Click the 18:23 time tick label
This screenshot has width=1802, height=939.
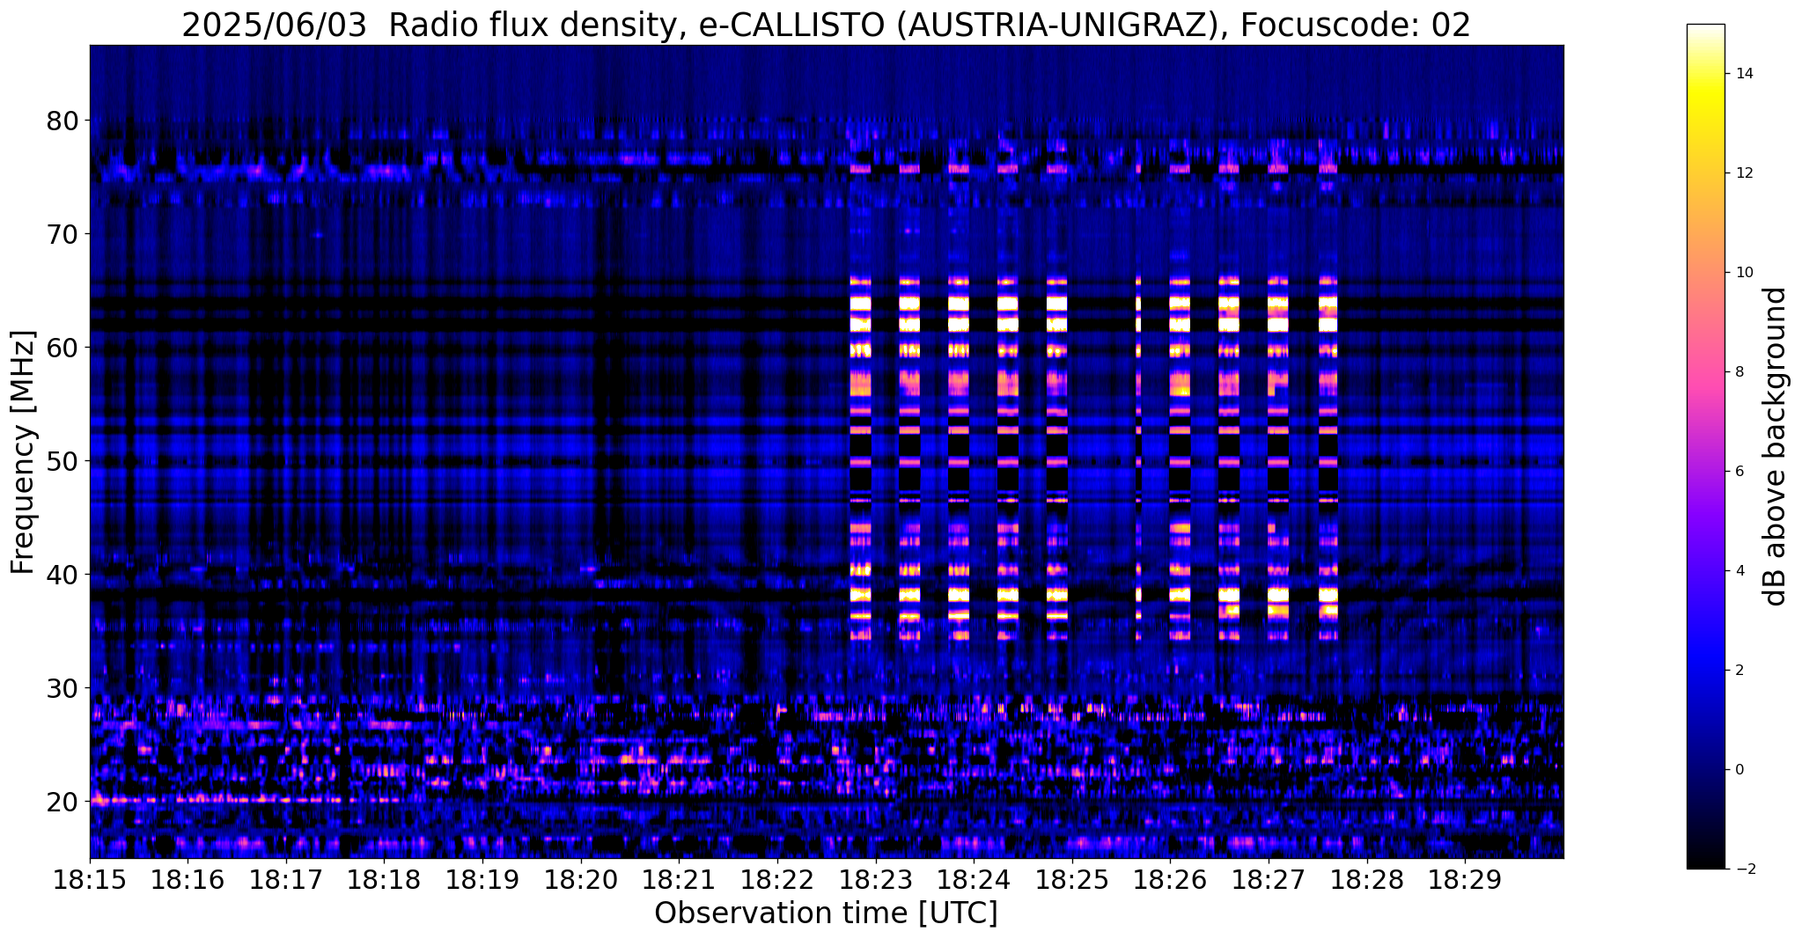(875, 880)
